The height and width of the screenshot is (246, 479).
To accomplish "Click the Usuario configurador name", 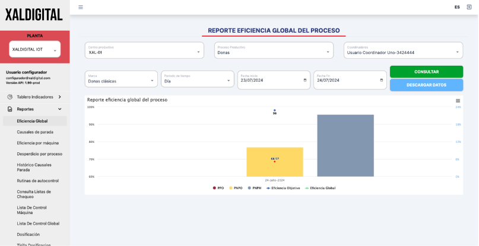I will pos(26,72).
